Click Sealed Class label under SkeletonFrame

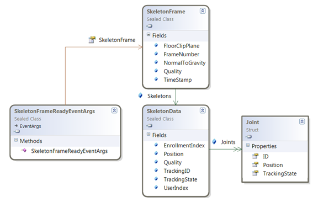coord(160,19)
